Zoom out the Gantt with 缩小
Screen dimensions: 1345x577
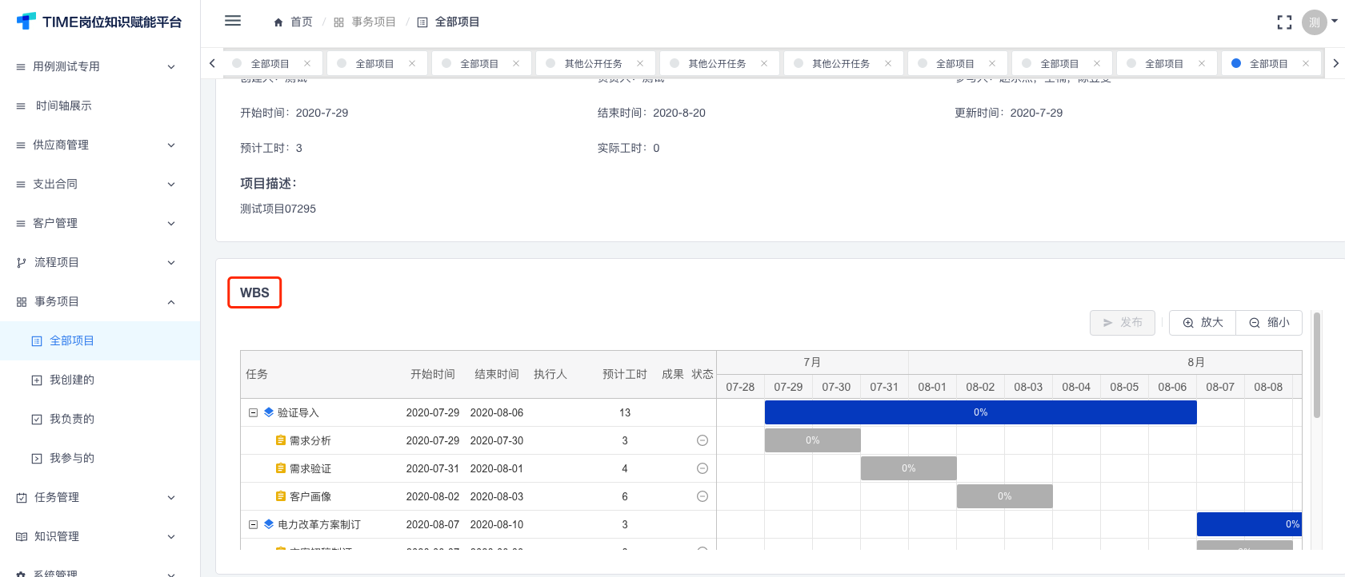(x=1269, y=323)
